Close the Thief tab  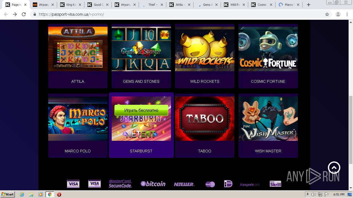point(162,5)
